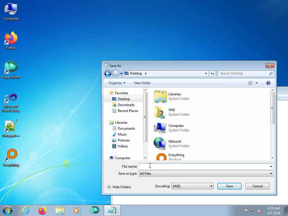The width and height of the screenshot is (288, 216).
Task: Select Libraries in navigation pane
Action: point(118,123)
